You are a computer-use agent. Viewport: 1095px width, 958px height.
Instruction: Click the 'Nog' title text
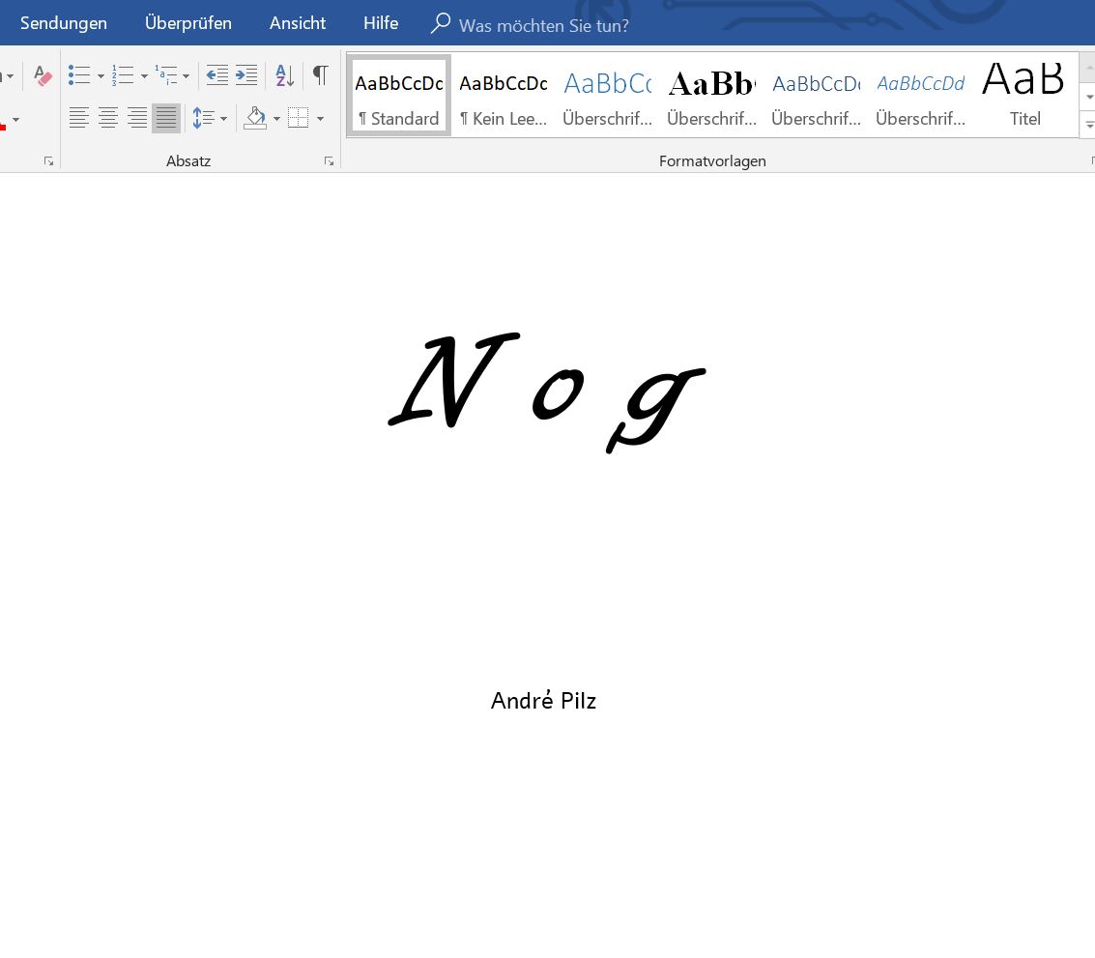pyautogui.click(x=547, y=392)
